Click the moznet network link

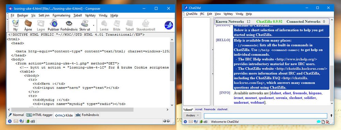coord(251,98)
